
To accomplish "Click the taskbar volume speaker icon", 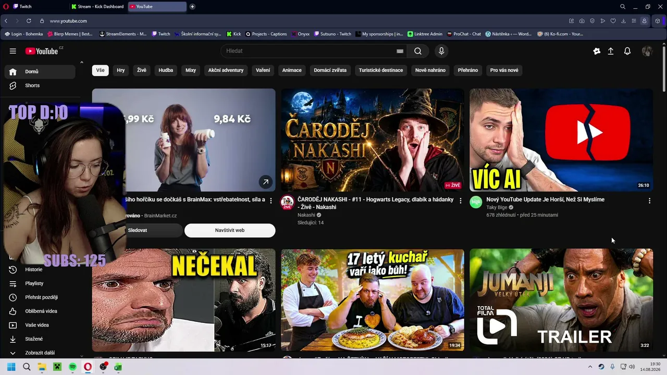I will click(633, 367).
